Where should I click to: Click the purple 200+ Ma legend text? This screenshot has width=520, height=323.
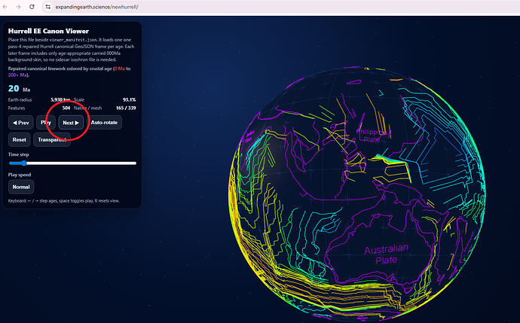tap(17, 75)
